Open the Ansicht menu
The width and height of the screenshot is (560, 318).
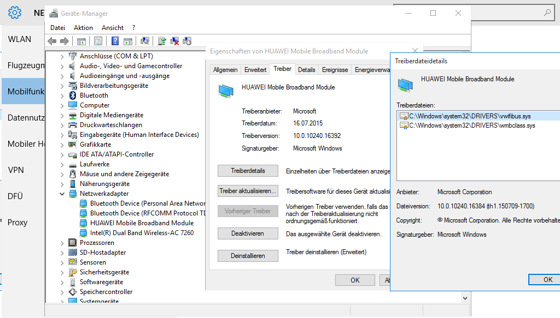(x=113, y=28)
